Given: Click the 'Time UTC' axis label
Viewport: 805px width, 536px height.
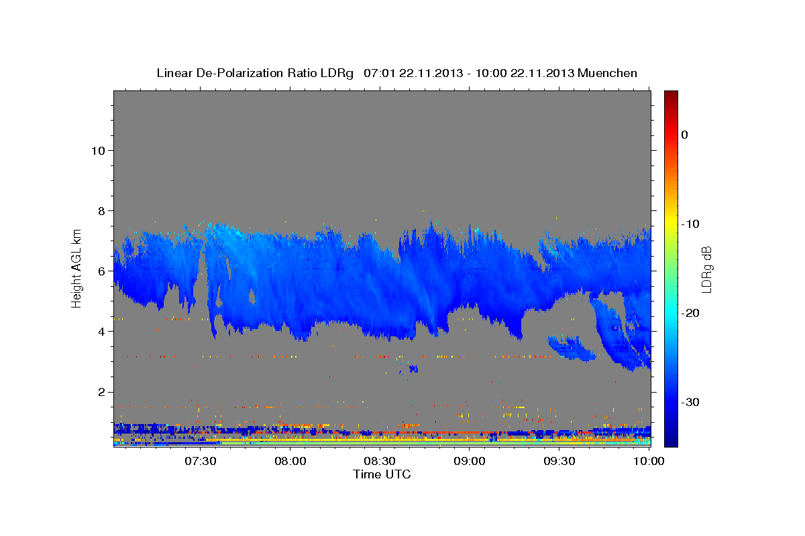Looking at the screenshot, I should pos(382,474).
